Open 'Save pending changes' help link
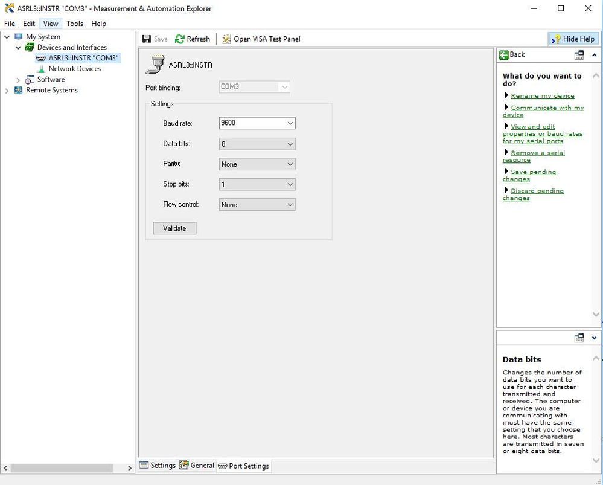Image resolution: width=603 pixels, height=485 pixels. click(x=529, y=176)
